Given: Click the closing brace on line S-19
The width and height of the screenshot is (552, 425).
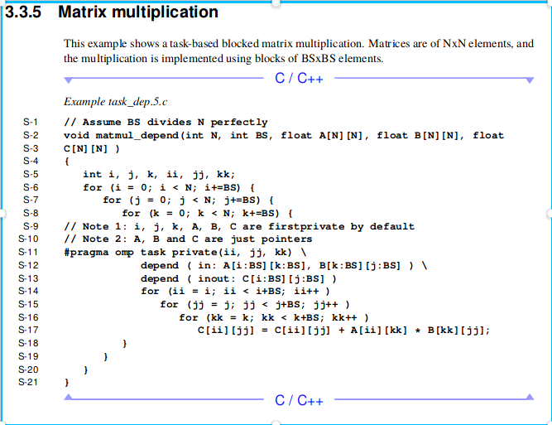Looking at the screenshot, I should 105,357.
